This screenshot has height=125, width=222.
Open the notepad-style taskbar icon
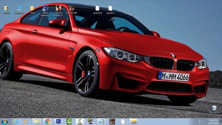[101, 122]
